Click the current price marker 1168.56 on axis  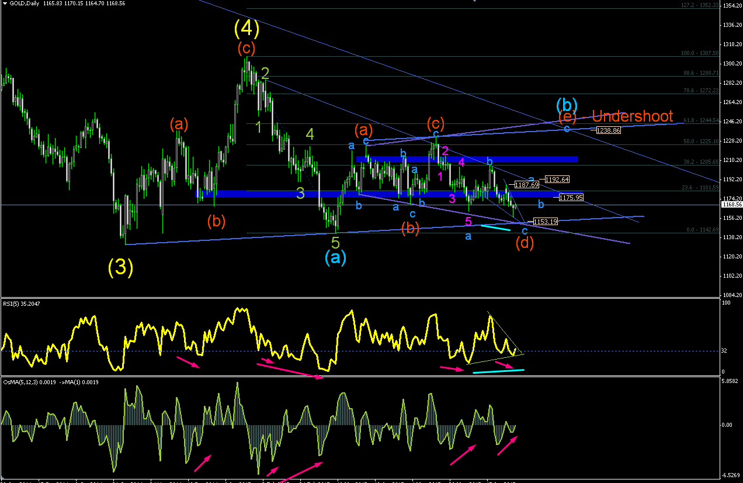pyautogui.click(x=731, y=205)
